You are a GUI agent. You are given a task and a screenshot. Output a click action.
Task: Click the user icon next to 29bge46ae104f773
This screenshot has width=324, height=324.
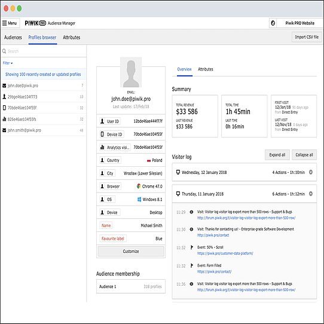point(4,96)
